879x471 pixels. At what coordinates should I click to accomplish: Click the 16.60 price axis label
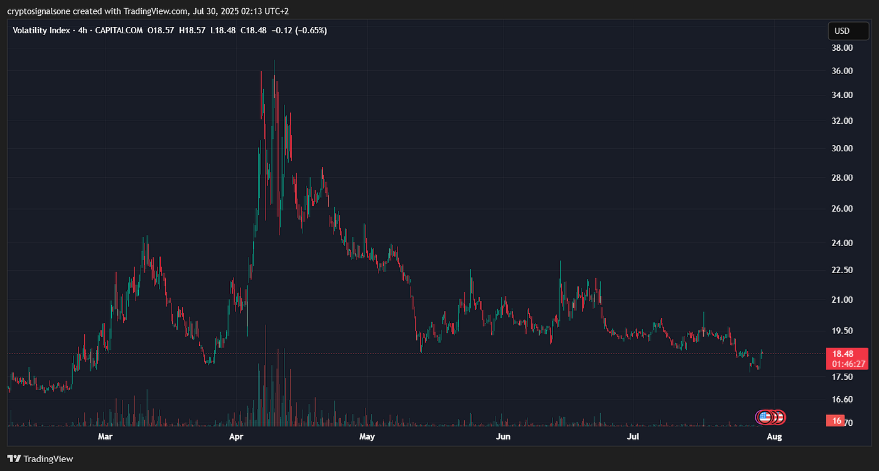(843, 399)
